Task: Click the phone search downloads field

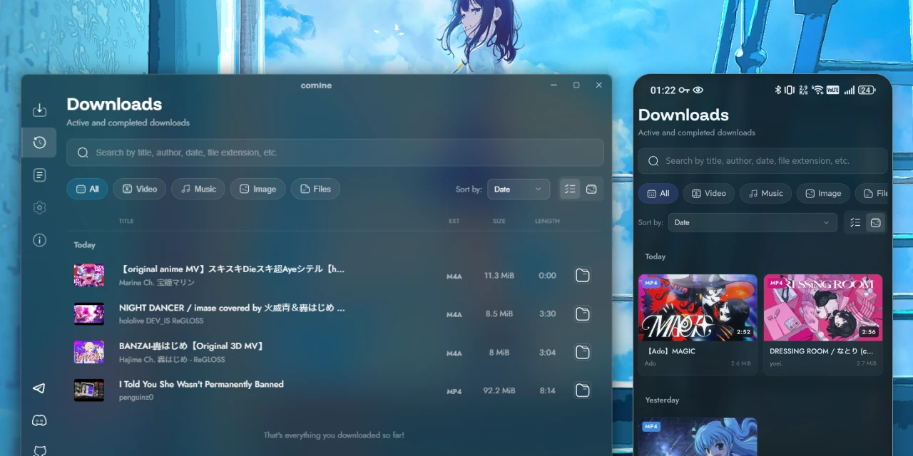Action: pos(762,161)
